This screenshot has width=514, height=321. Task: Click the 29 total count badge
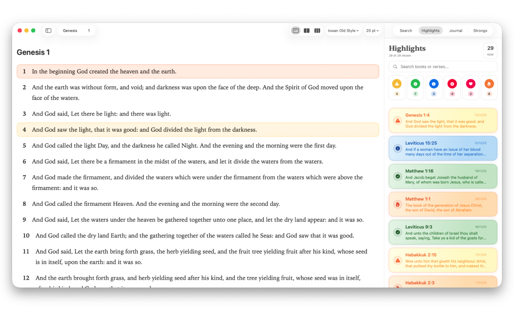[490, 51]
